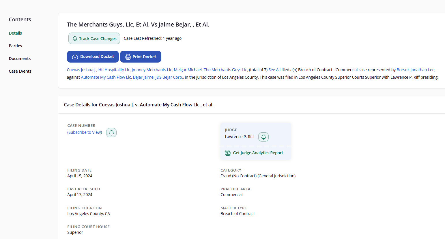Click the Case Details for Cuevas Joshua J. heading
Image resolution: width=445 pixels, height=239 pixels.
click(139, 105)
